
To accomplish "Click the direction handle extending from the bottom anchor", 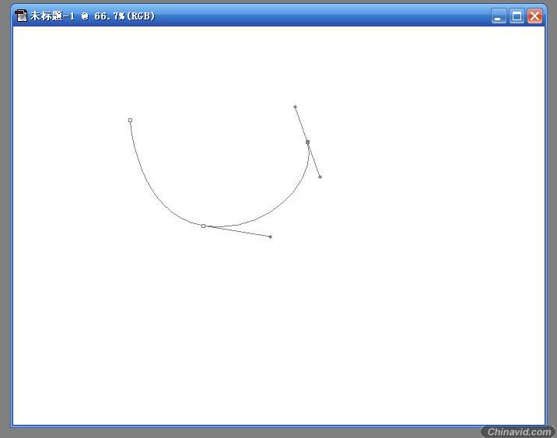I will click(270, 237).
